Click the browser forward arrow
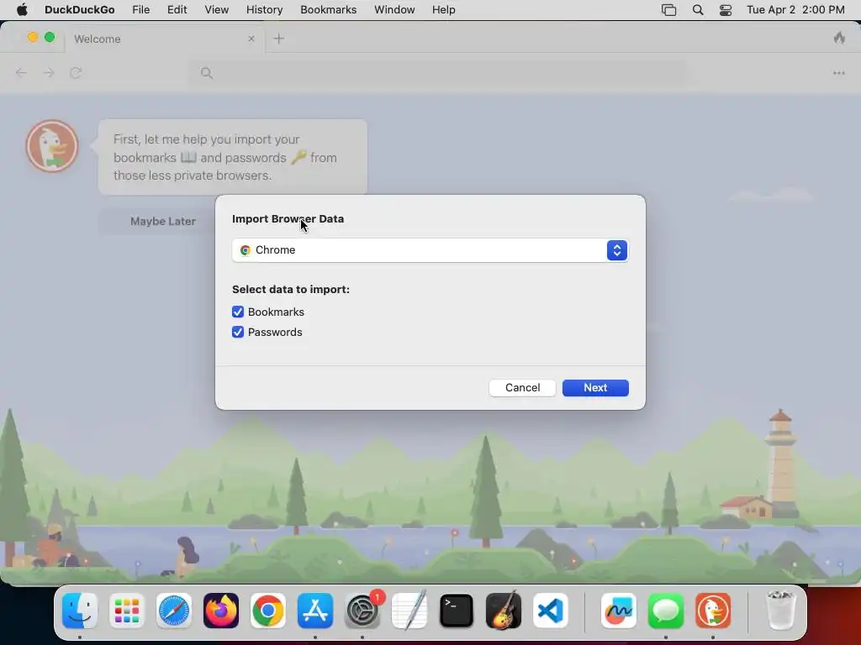 coord(49,73)
